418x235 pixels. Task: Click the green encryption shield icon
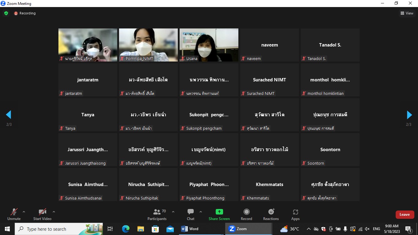point(6,13)
